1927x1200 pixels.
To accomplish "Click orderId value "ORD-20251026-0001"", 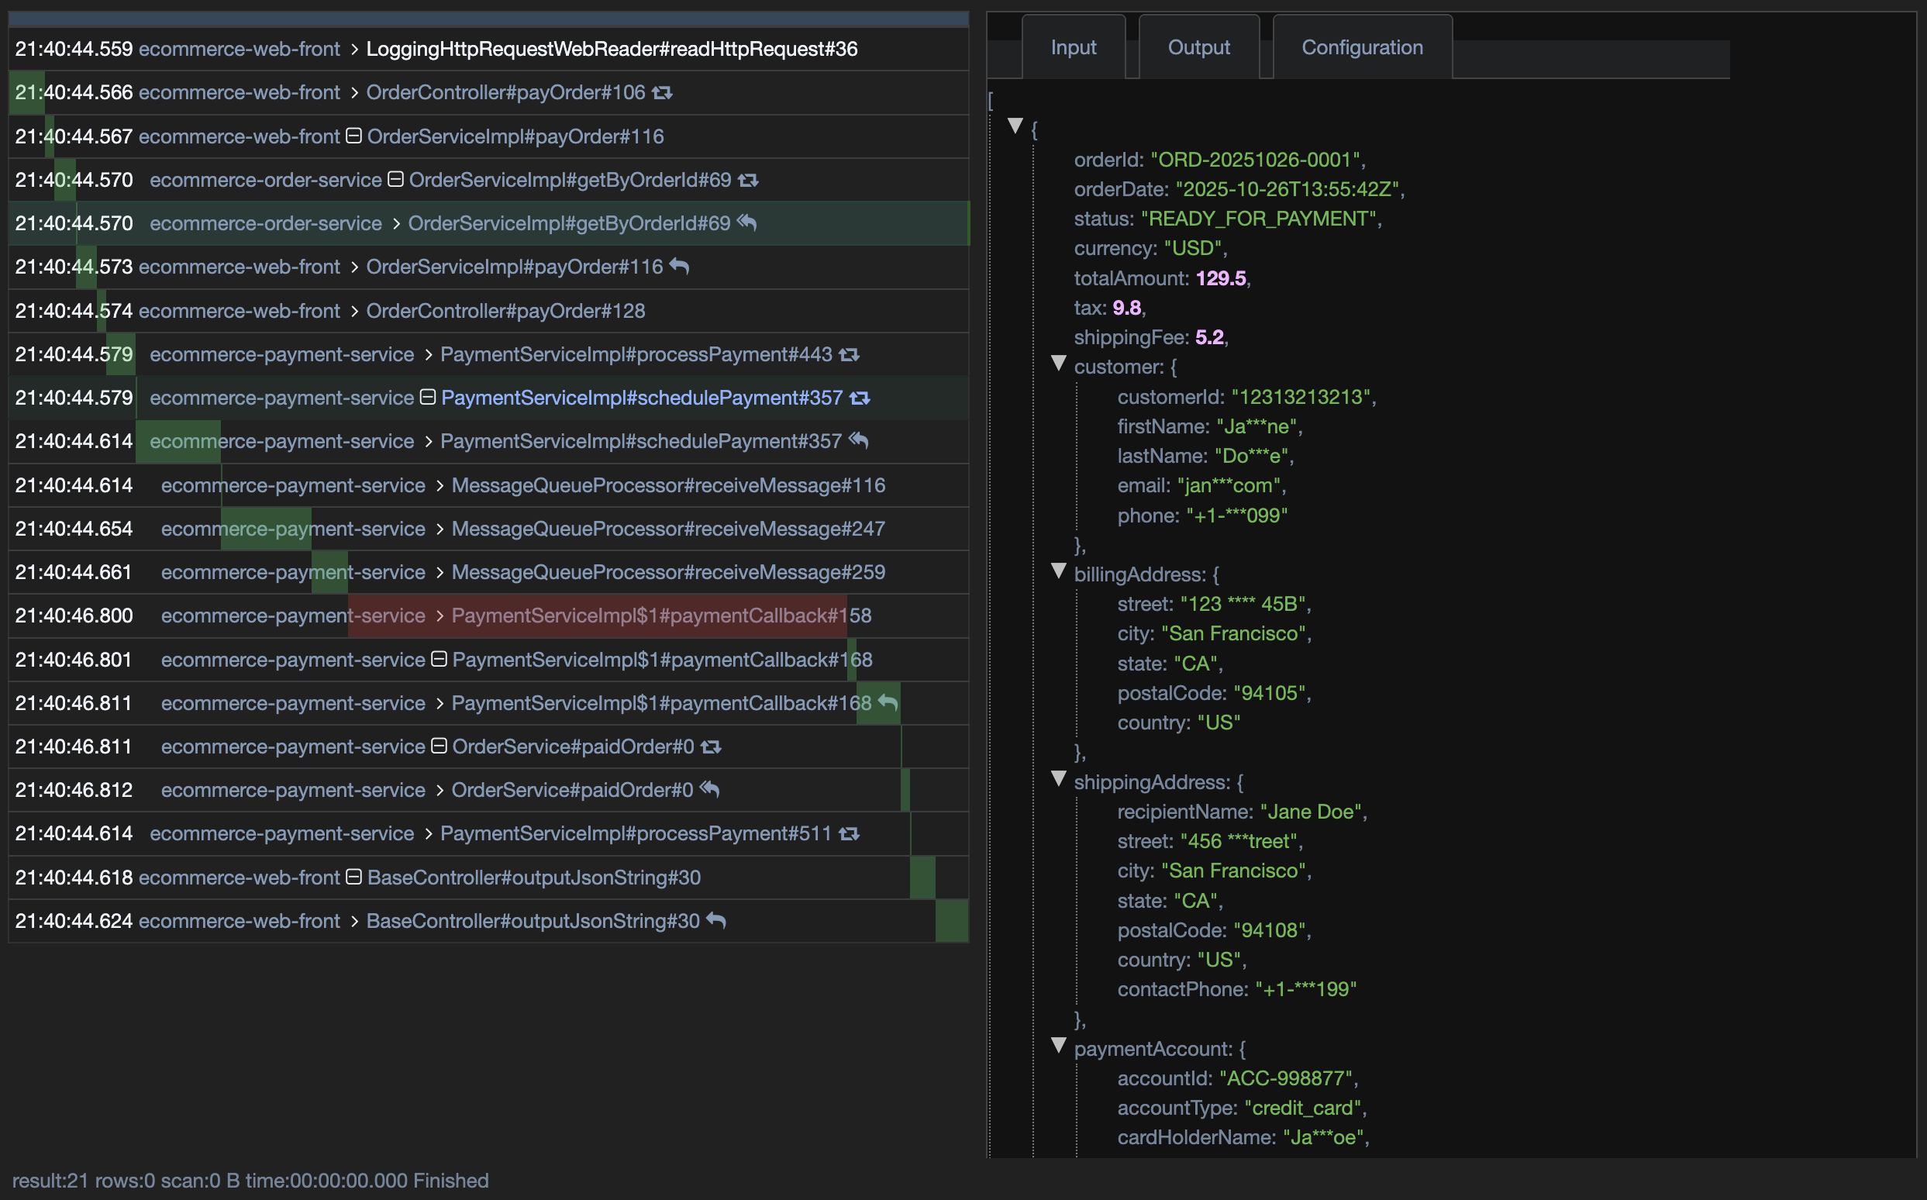I will [x=1255, y=160].
